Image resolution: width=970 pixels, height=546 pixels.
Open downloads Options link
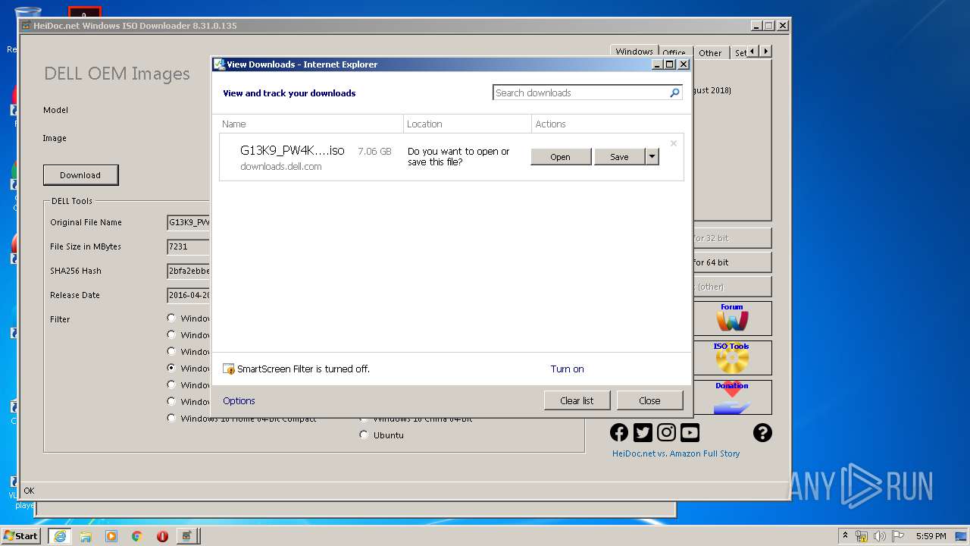click(x=239, y=400)
